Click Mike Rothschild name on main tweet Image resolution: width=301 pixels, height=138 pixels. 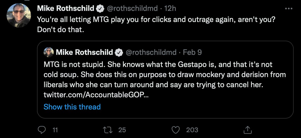click(66, 9)
